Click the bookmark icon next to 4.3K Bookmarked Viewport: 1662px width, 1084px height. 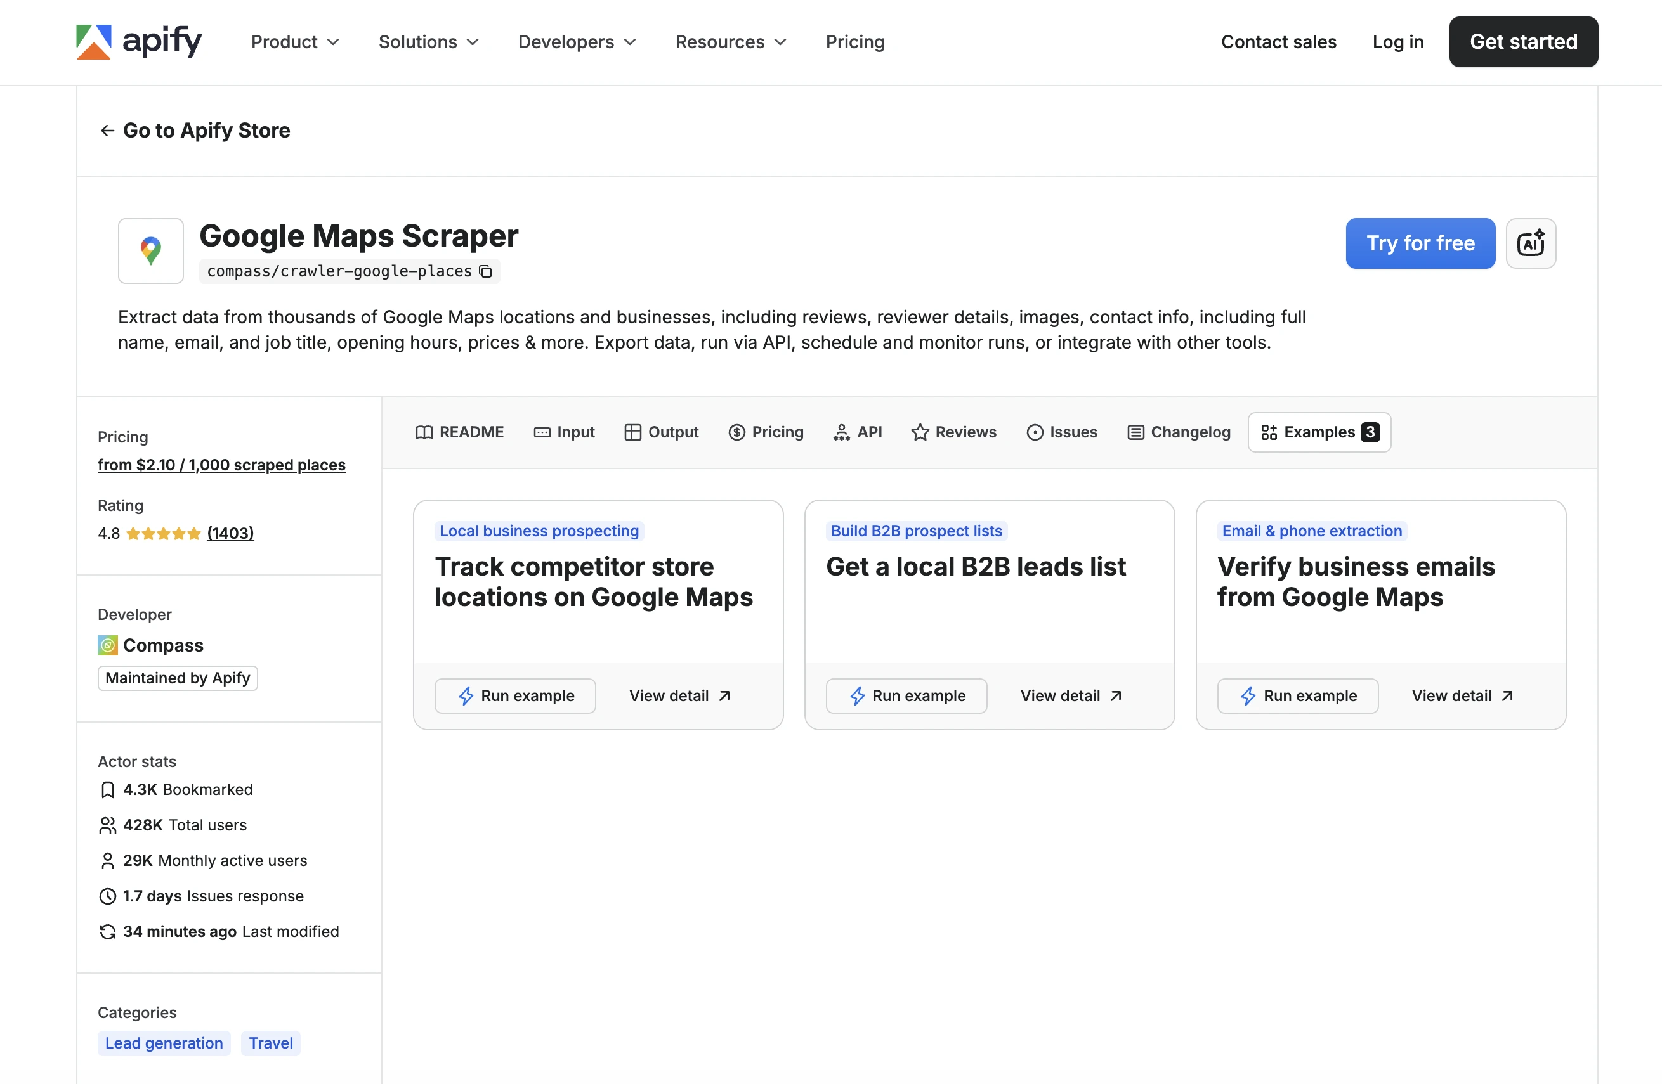(108, 789)
